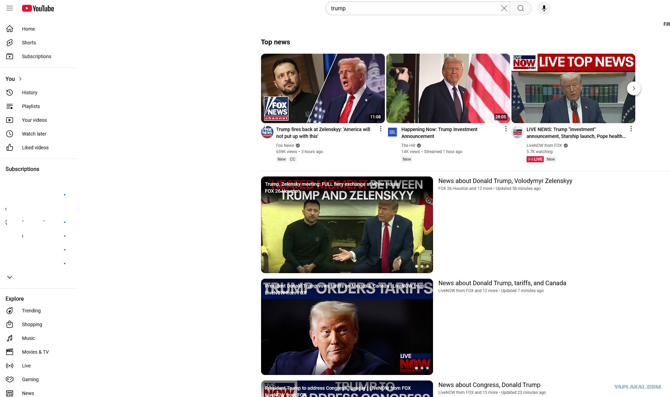Viewport: 670px width, 397px height.
Task: Open Trump and Zelenskyy news story thumbnail
Action: point(347,225)
